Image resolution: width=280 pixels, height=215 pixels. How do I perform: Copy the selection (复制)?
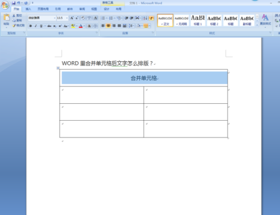coord(17,20)
